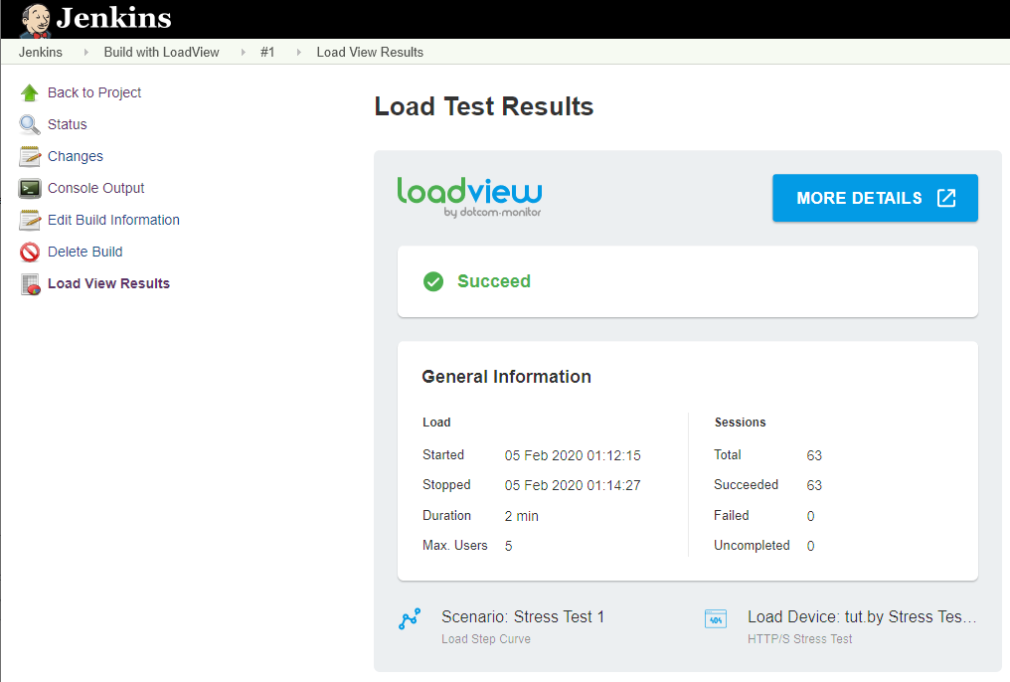Click the Stopped label
Viewport: 1010px width, 682px height.
coord(446,485)
